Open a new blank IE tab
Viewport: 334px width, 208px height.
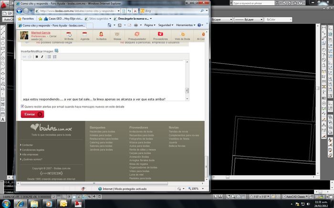click(x=90, y=26)
